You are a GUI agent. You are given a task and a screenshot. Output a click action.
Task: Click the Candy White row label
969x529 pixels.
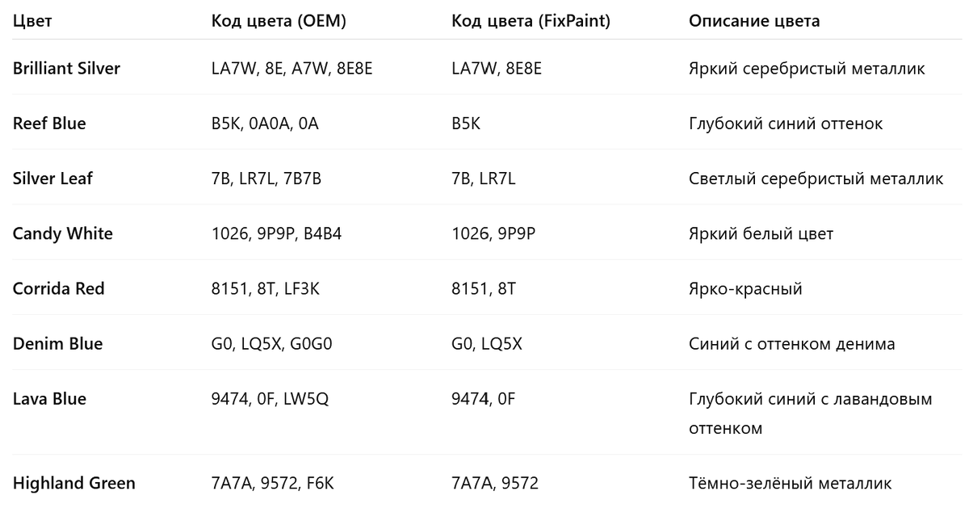[x=63, y=233]
